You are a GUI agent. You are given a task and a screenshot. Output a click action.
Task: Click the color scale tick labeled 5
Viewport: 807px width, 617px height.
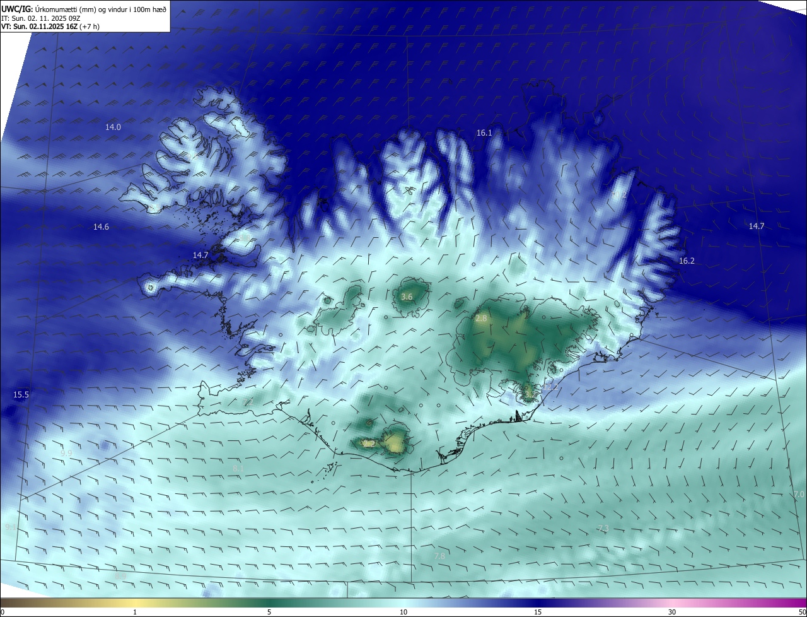269,612
